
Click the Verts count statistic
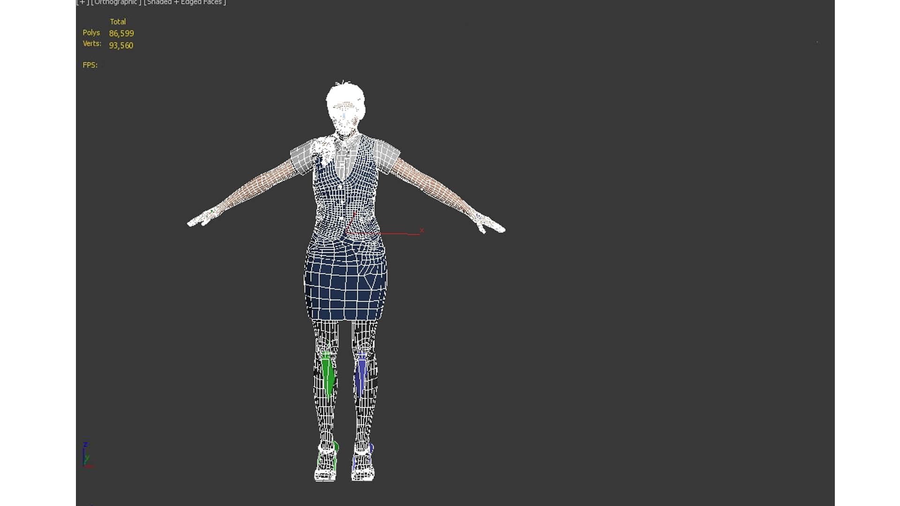pos(121,45)
